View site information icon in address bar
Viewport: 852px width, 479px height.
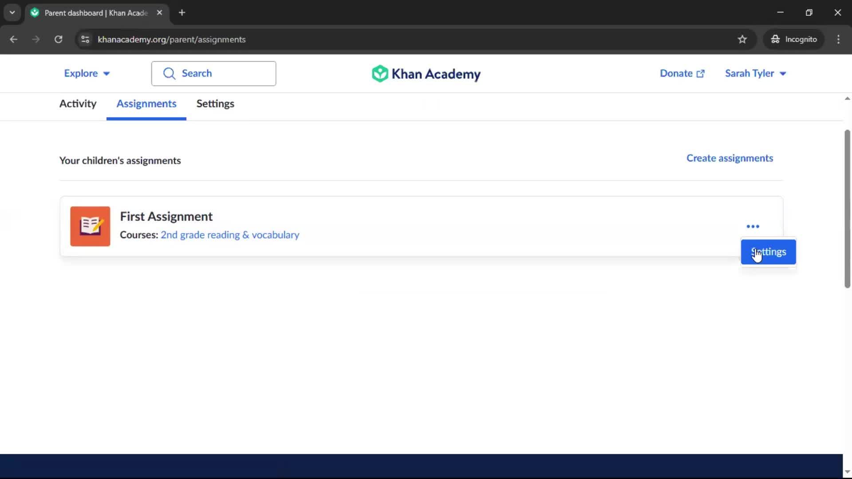(85, 39)
